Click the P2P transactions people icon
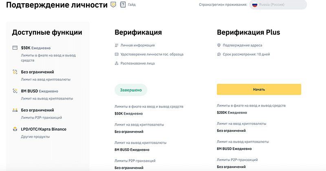This screenshot has width=326, height=171. 15,110
